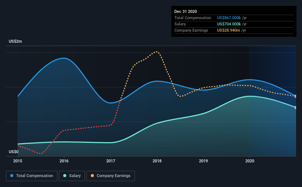Click the 2016 x-axis label
The image size is (302, 187).
64,161
